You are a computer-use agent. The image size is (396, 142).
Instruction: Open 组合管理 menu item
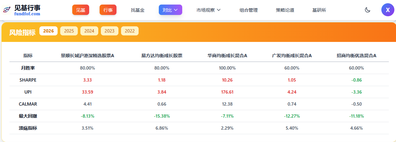[x=249, y=10]
